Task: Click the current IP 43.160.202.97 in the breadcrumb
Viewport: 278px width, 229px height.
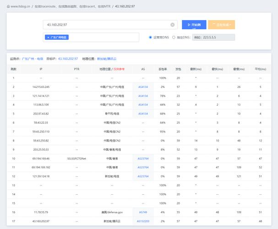Action: click(125, 6)
